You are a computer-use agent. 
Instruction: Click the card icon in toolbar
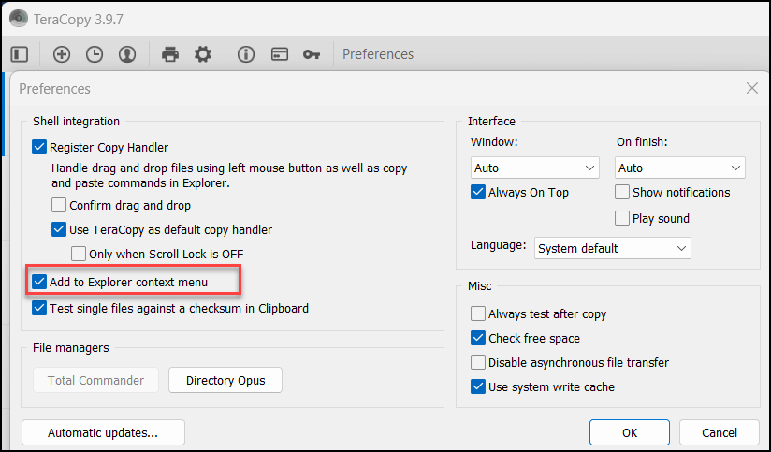(x=279, y=54)
